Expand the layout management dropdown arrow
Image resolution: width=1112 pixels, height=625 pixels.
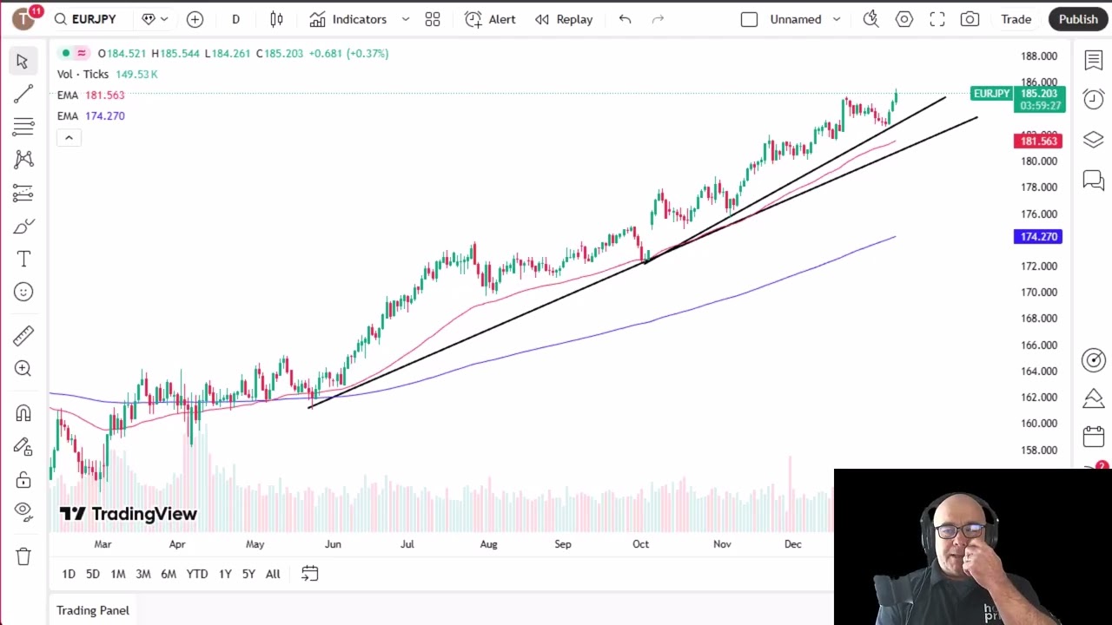837,19
